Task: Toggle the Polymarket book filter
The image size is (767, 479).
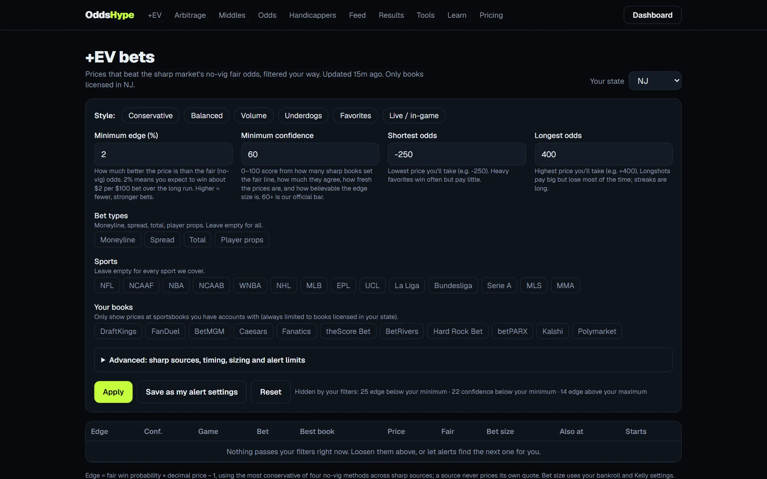Action: click(597, 331)
